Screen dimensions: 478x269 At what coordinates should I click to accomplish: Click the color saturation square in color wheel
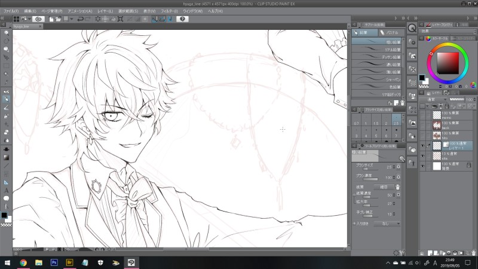pyautogui.click(x=448, y=63)
